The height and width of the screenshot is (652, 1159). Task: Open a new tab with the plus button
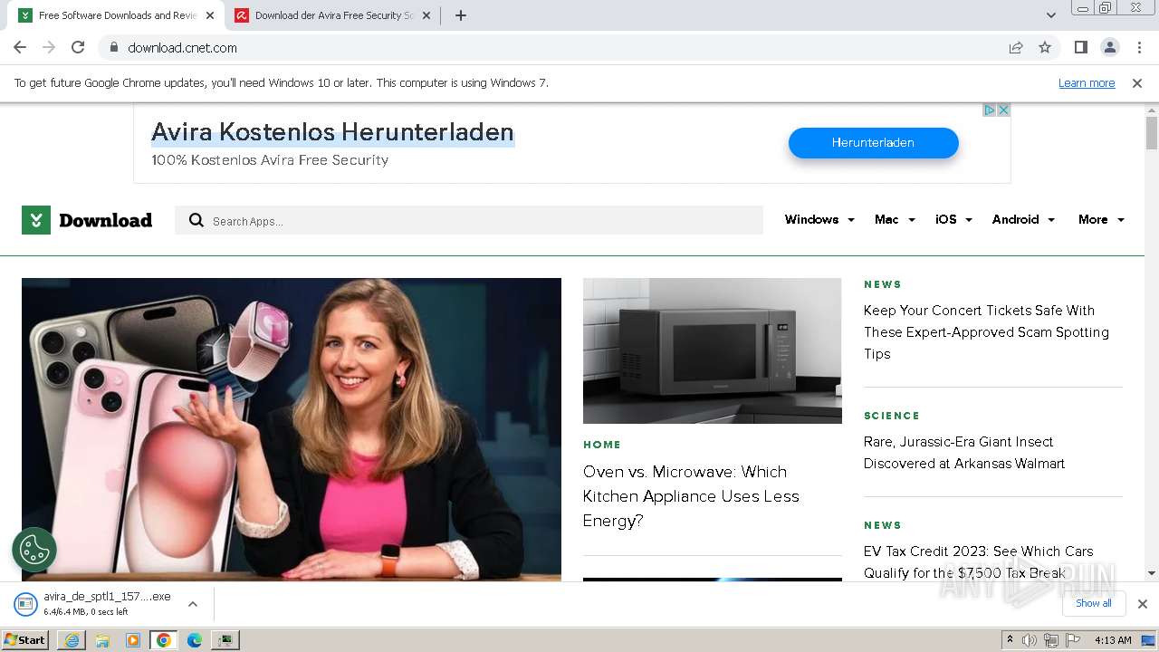pyautogui.click(x=461, y=15)
